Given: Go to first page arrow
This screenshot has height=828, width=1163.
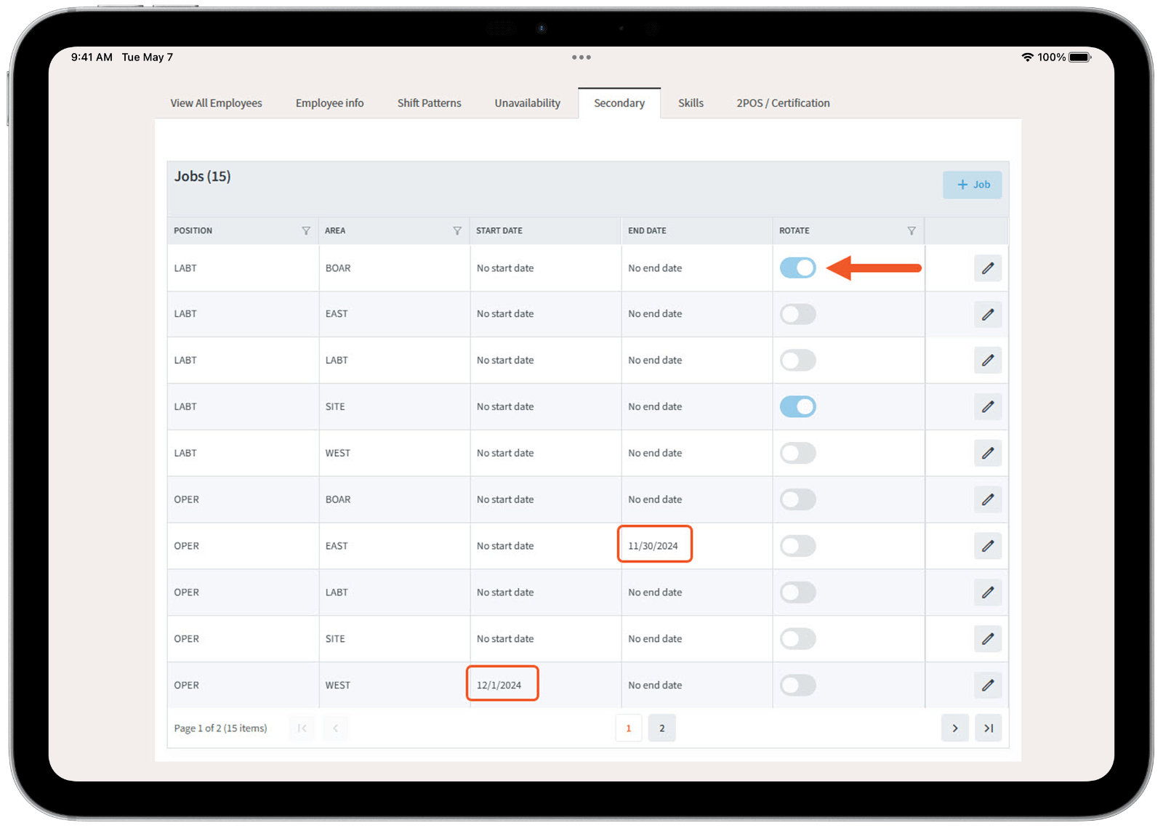Looking at the screenshot, I should (302, 728).
